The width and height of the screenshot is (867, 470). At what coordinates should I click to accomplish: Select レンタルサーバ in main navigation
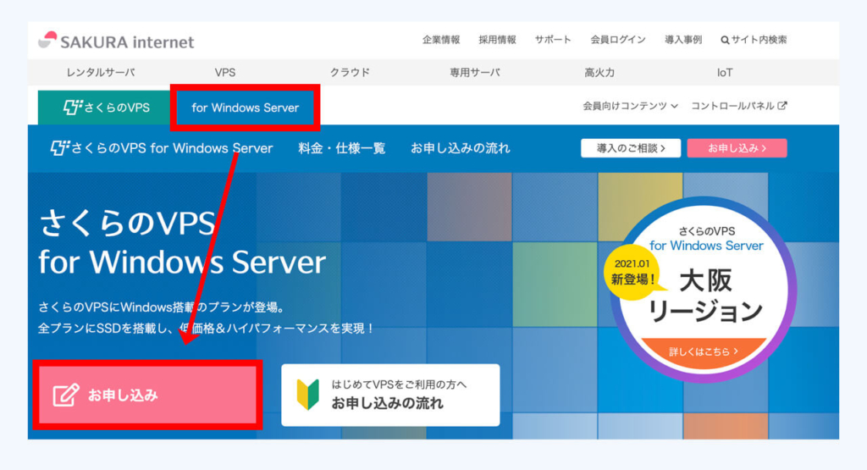[100, 73]
